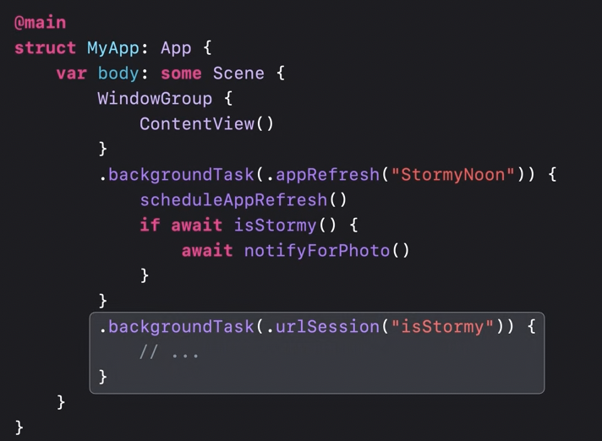Click the Scene type name
The height and width of the screenshot is (441, 602).
pyautogui.click(x=238, y=73)
